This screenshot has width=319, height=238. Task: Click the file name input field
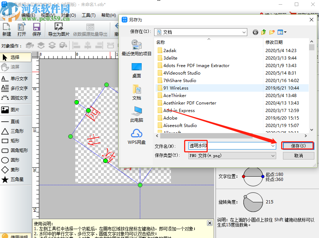click(232, 146)
